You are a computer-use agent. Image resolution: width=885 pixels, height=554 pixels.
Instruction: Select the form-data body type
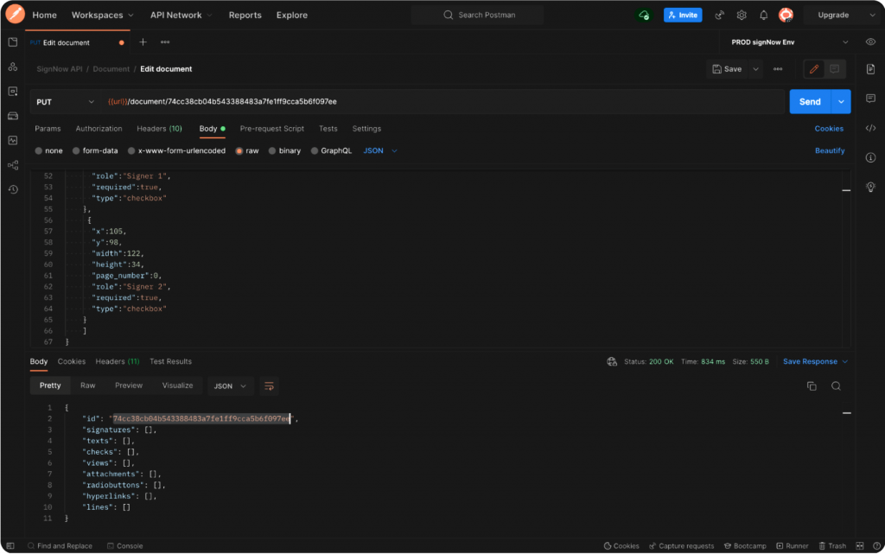coord(94,150)
